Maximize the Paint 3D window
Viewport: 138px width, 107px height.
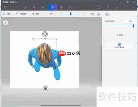(128, 2)
